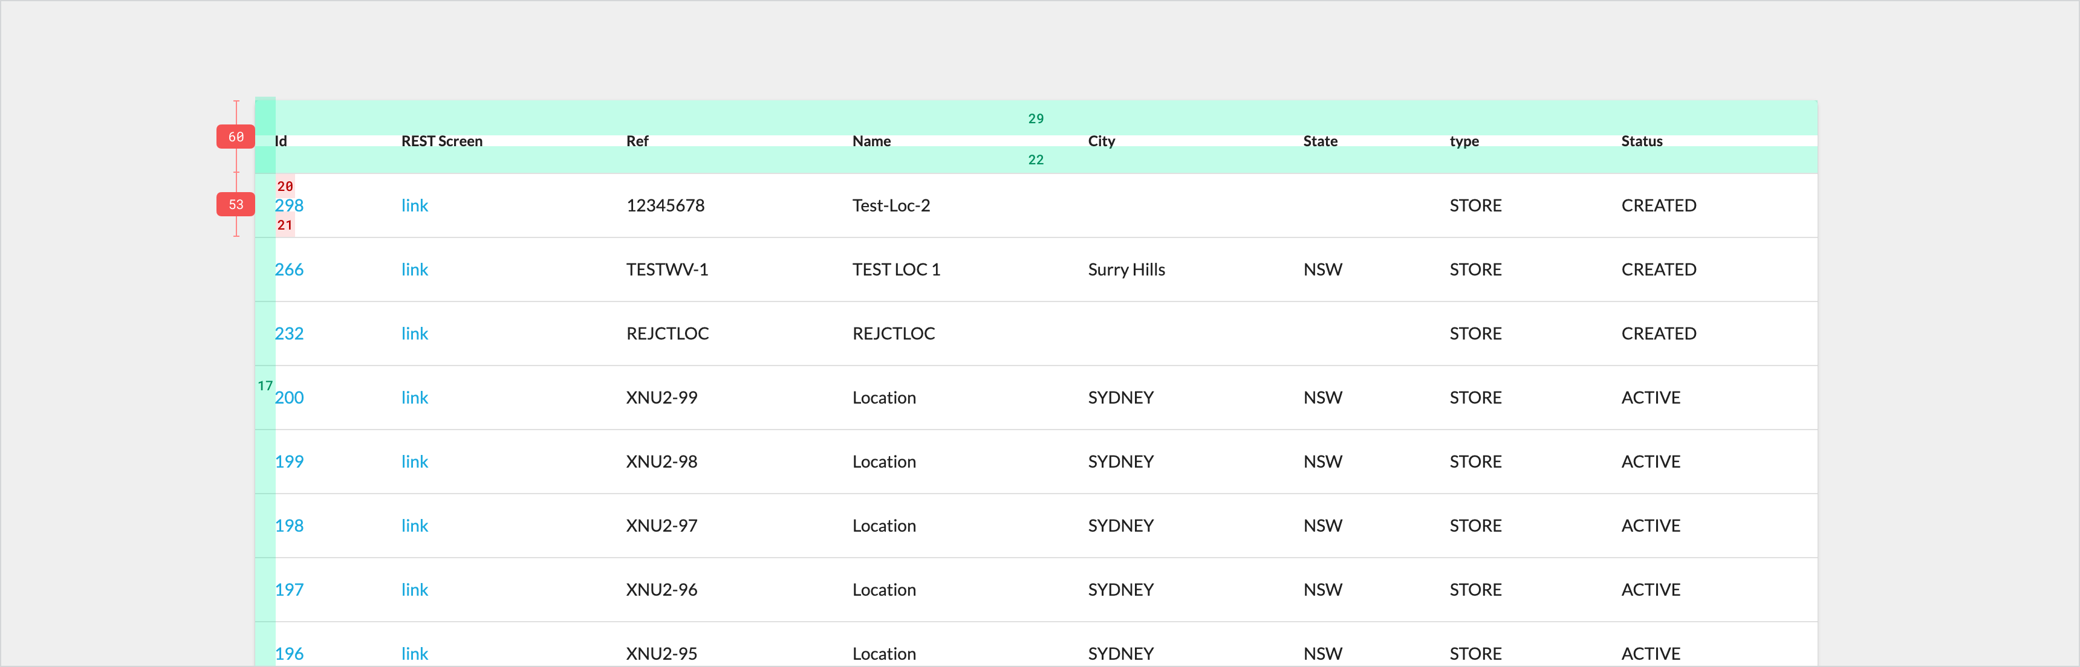Select the Surry Hills city cell

tap(1126, 269)
